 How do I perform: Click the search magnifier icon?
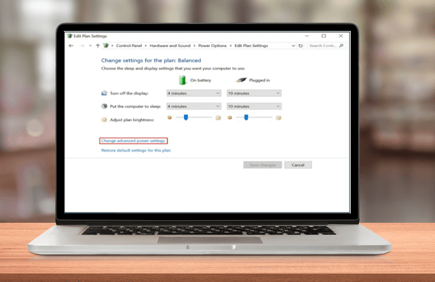(x=341, y=46)
